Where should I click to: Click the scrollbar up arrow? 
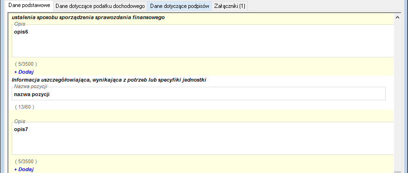tap(397, 17)
